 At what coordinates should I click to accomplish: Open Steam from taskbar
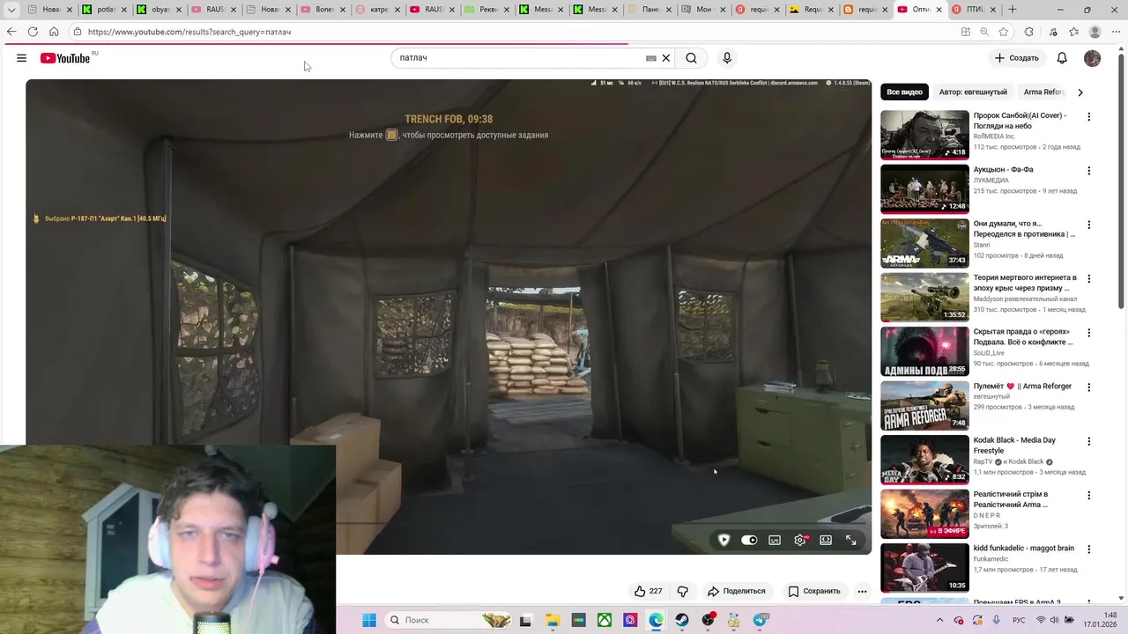[682, 620]
